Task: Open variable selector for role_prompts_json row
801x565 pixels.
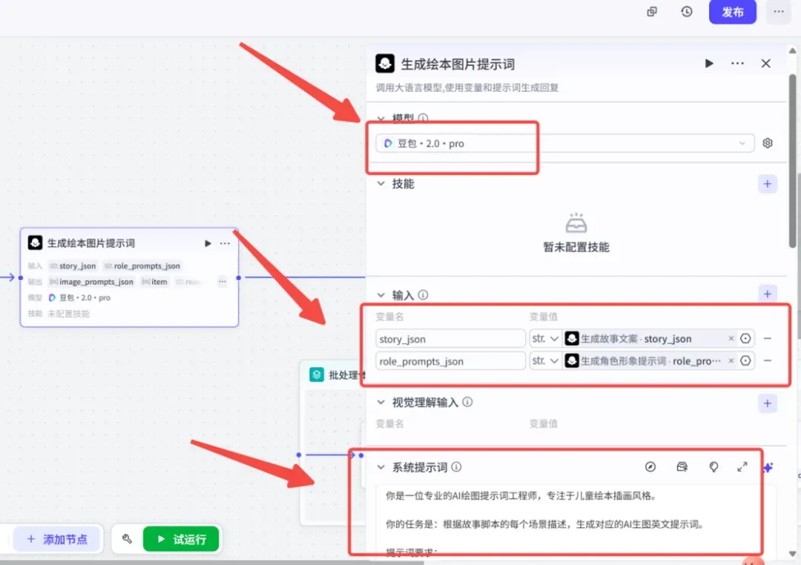Action: [x=745, y=360]
